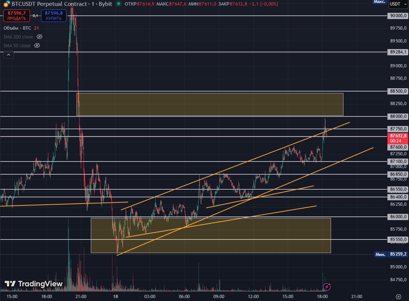409x301 pixels.
Task: Show the SMA 50 close indicator
Action: (x=37, y=46)
